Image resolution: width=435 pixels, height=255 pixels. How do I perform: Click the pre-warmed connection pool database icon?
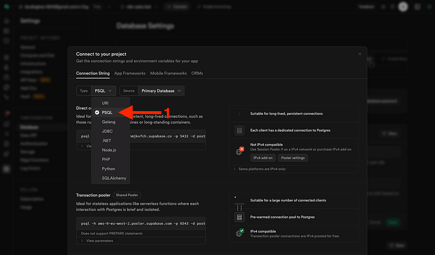[238, 217]
